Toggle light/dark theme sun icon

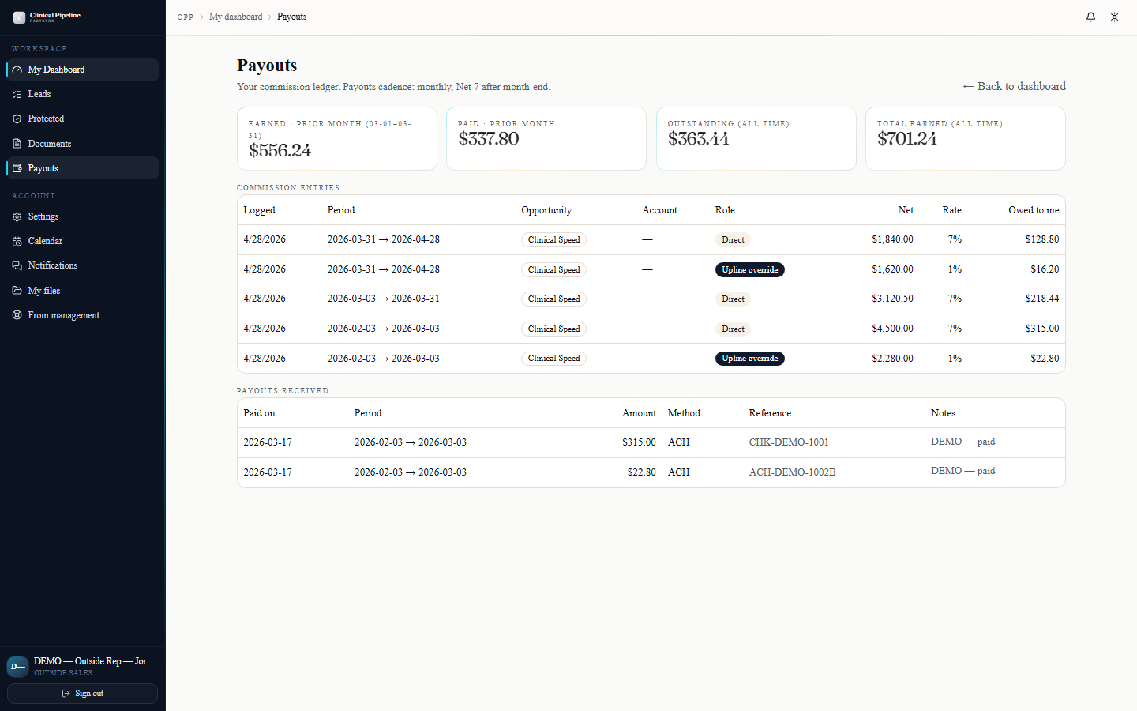click(x=1114, y=17)
